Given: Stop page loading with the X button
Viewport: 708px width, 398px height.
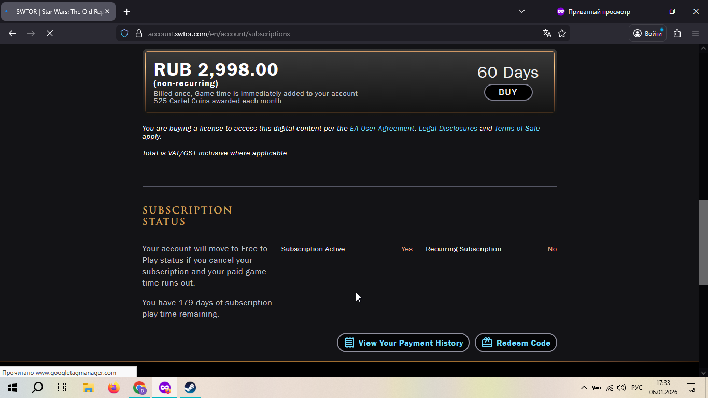Looking at the screenshot, I should pos(50,33).
